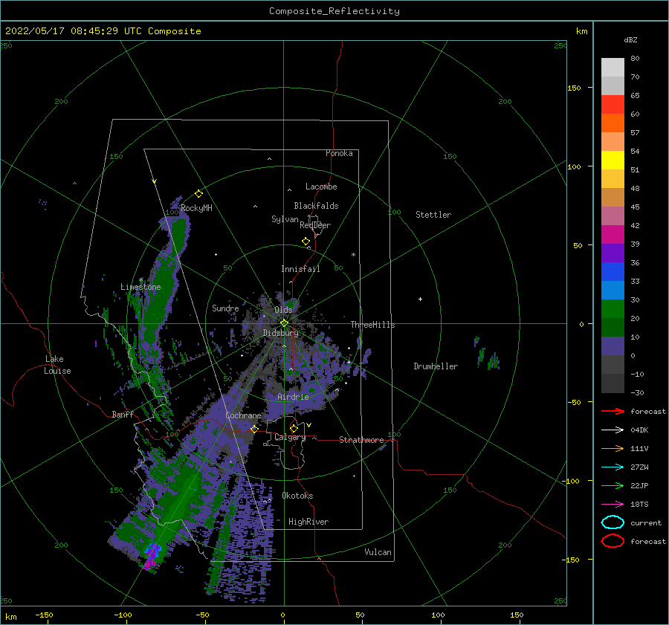Select the purple 39 dBZ color swatch
Viewport: 669px width, 625px height.
tap(613, 253)
